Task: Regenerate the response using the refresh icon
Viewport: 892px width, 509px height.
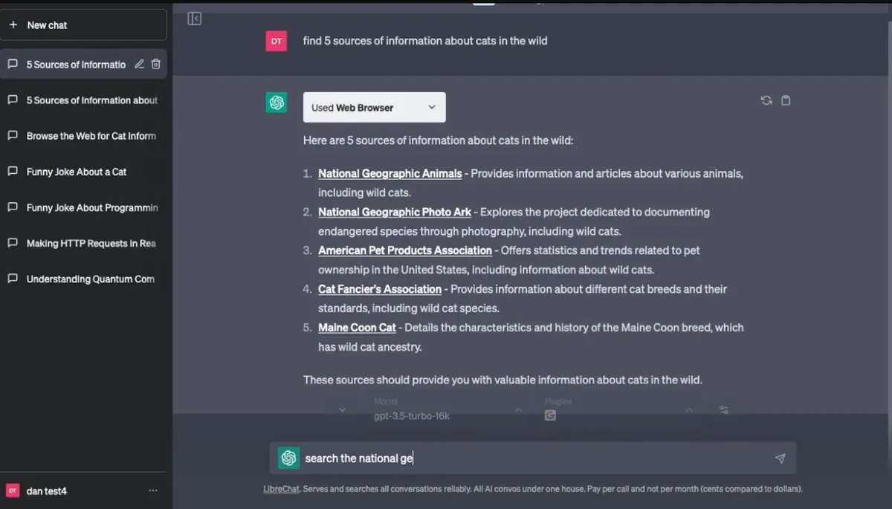Action: coord(766,100)
